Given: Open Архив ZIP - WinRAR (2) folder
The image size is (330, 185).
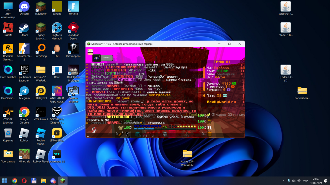Looking at the screenshot, I should pos(187,158).
